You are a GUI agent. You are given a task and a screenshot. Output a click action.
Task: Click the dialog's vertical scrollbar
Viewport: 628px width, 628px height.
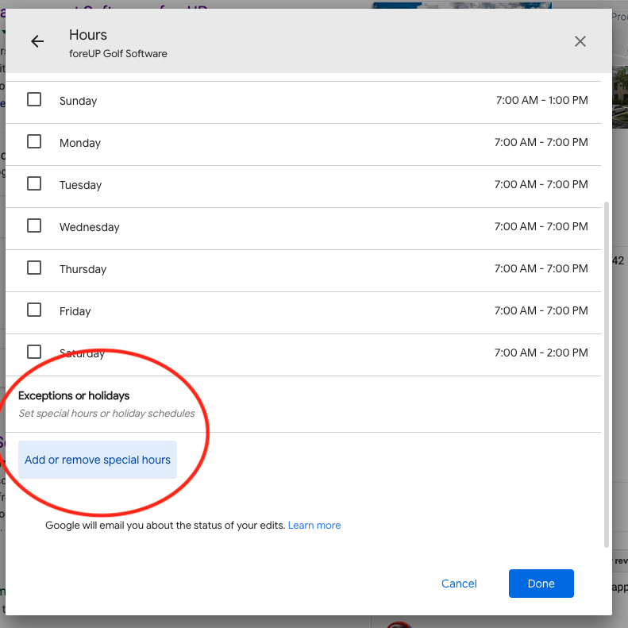(x=607, y=373)
